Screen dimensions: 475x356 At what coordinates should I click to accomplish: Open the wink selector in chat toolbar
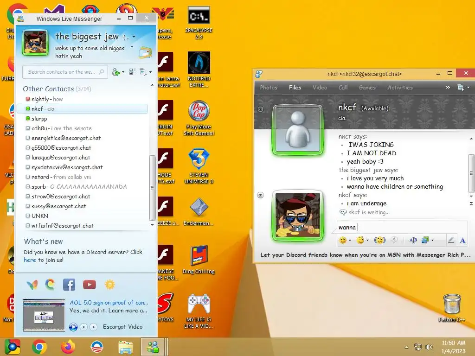coord(360,240)
